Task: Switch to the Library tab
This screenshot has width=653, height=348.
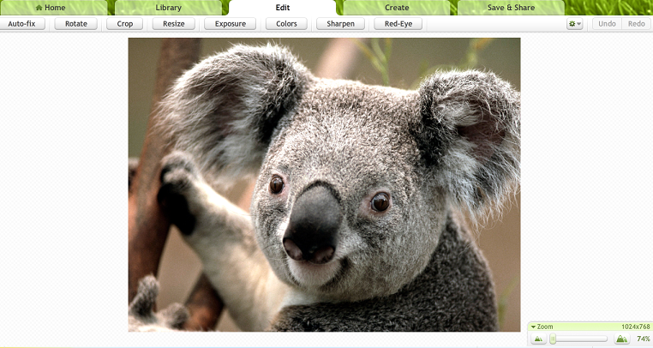Action: pyautogui.click(x=168, y=8)
